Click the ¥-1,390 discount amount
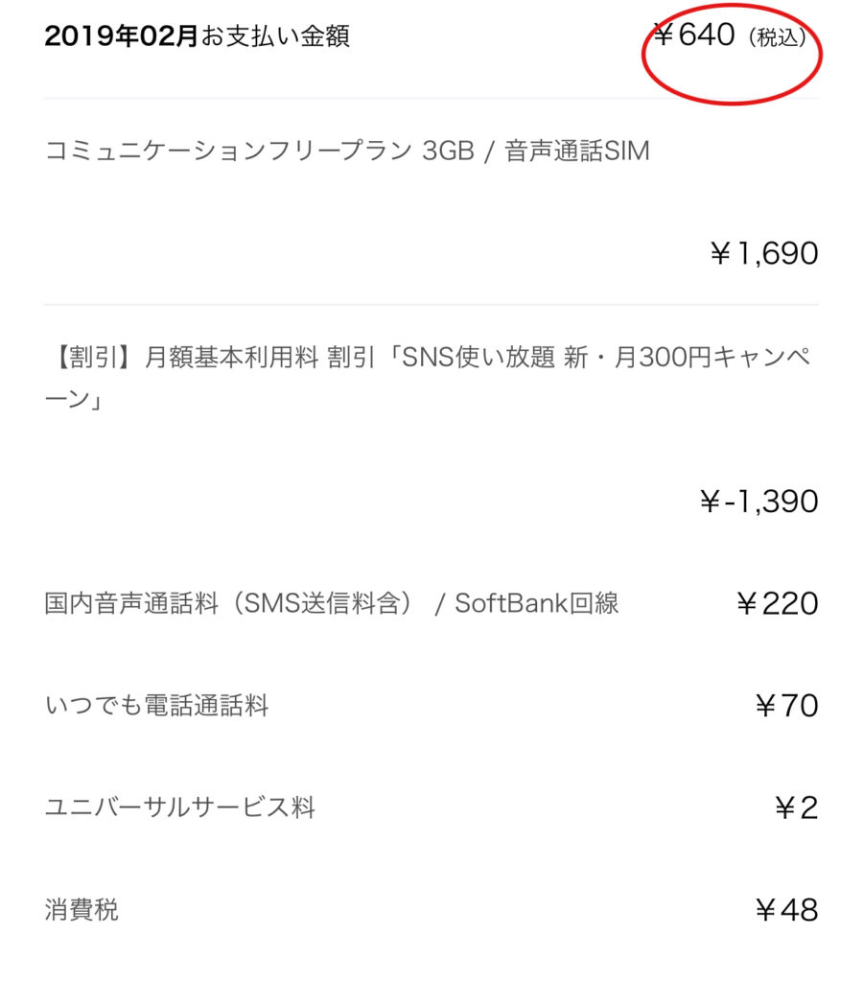Image resolution: width=863 pixels, height=982 pixels. click(x=759, y=501)
